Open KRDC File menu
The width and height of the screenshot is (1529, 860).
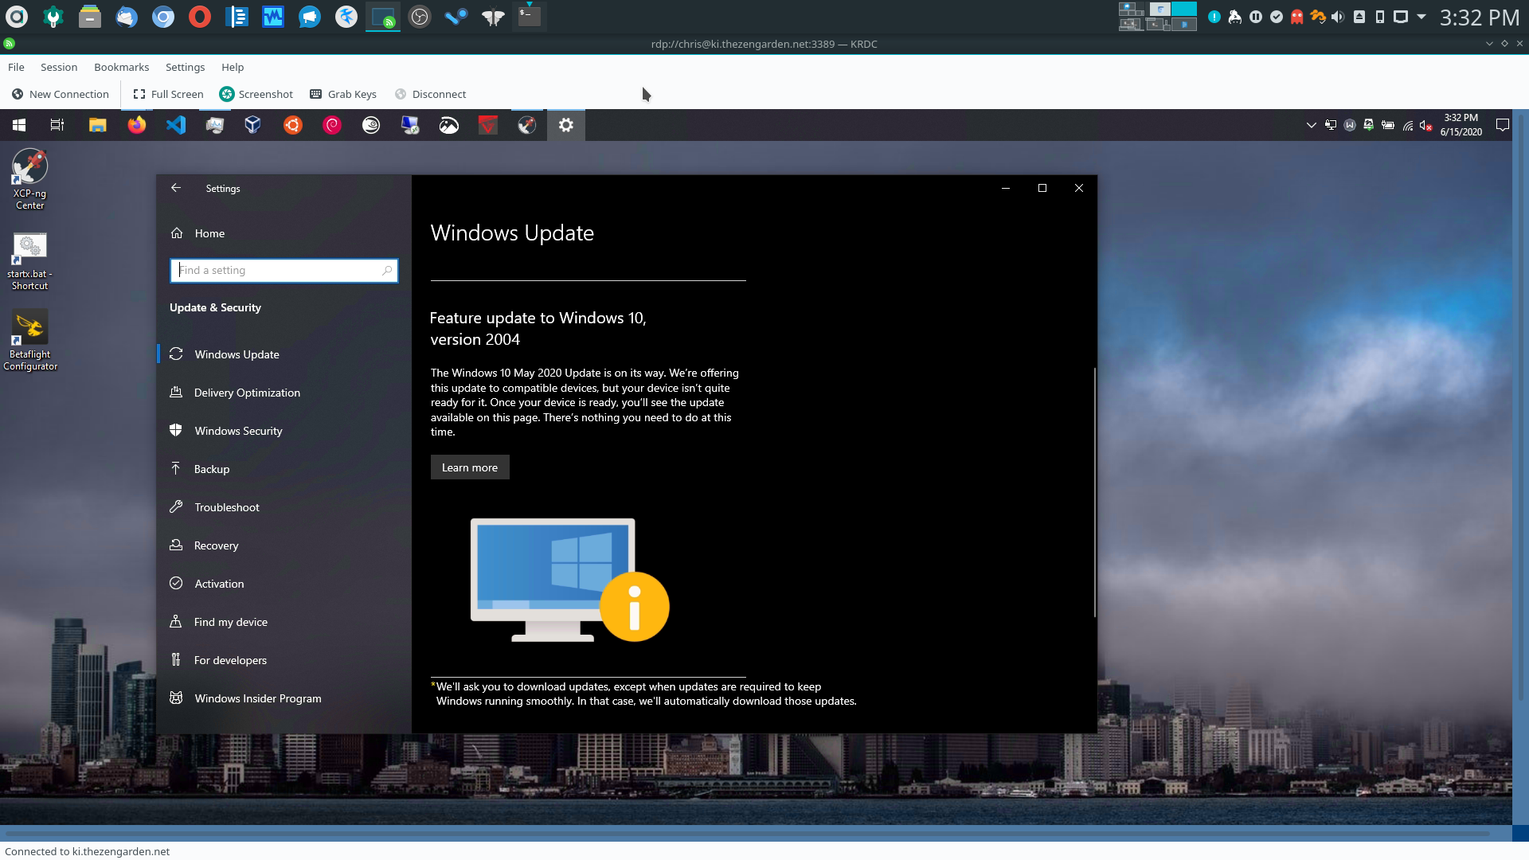point(16,67)
